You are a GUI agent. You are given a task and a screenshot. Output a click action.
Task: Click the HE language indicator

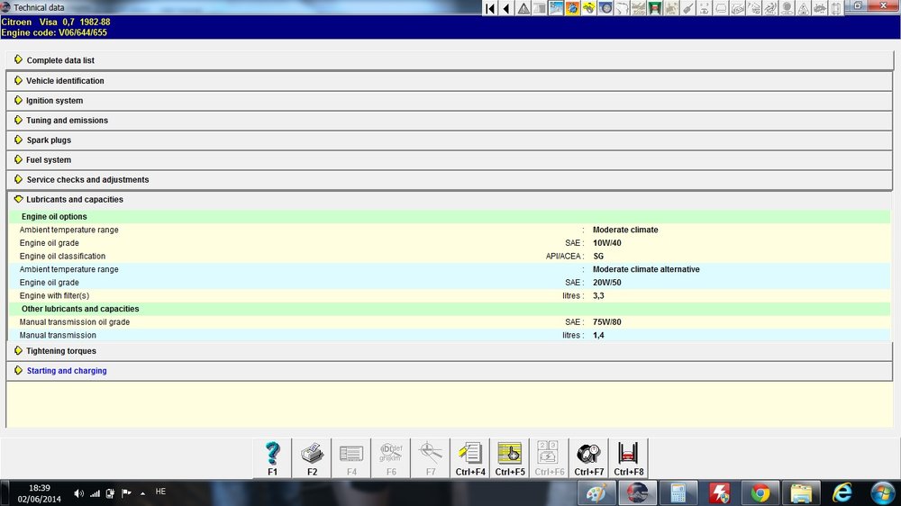click(x=161, y=492)
